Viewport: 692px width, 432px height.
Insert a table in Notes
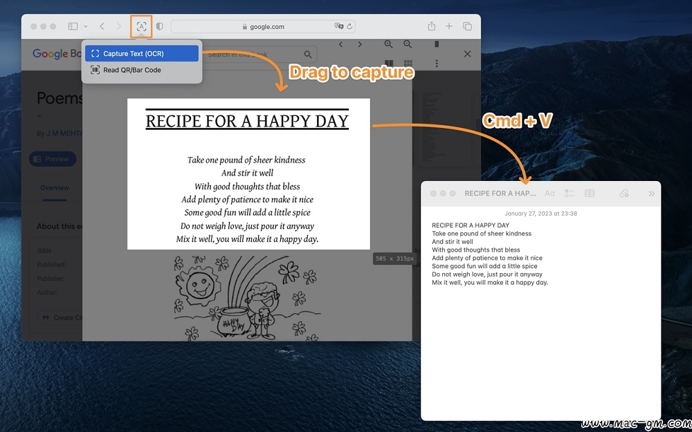tap(590, 194)
